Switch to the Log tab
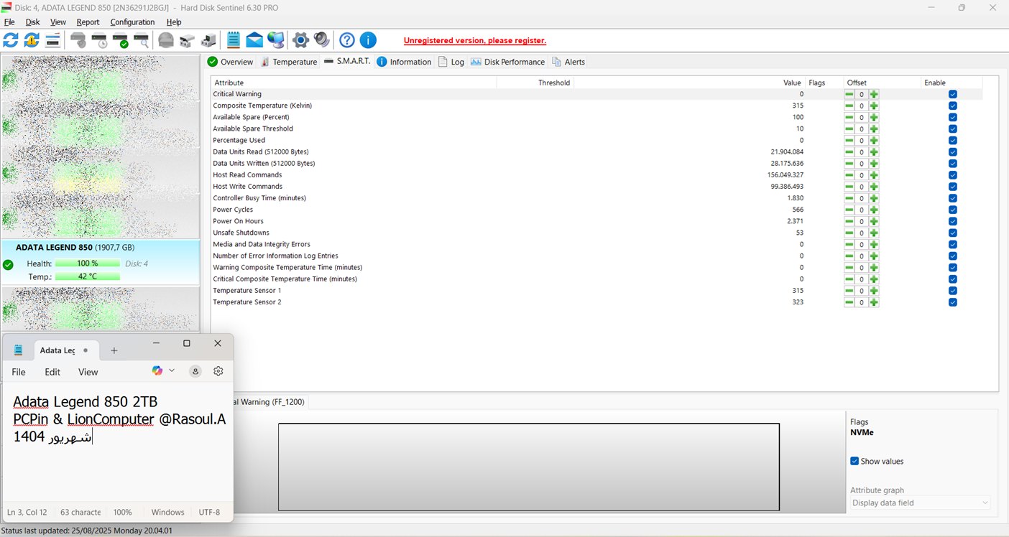Screen dimensions: 1009x537 click(451, 62)
